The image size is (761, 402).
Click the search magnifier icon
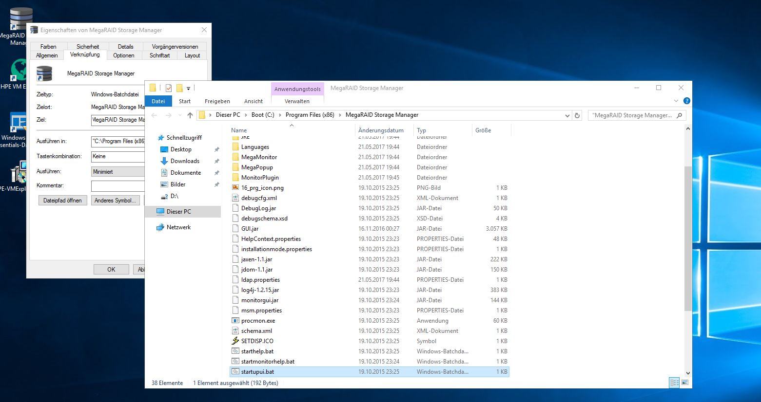680,115
